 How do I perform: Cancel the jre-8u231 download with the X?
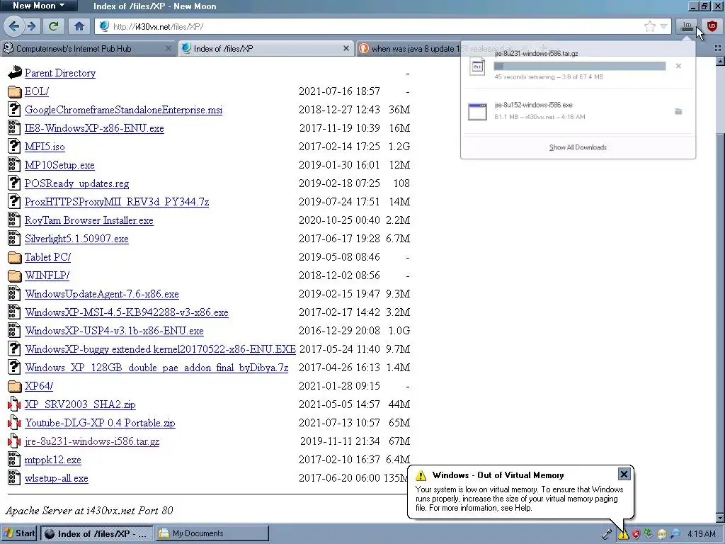[678, 66]
